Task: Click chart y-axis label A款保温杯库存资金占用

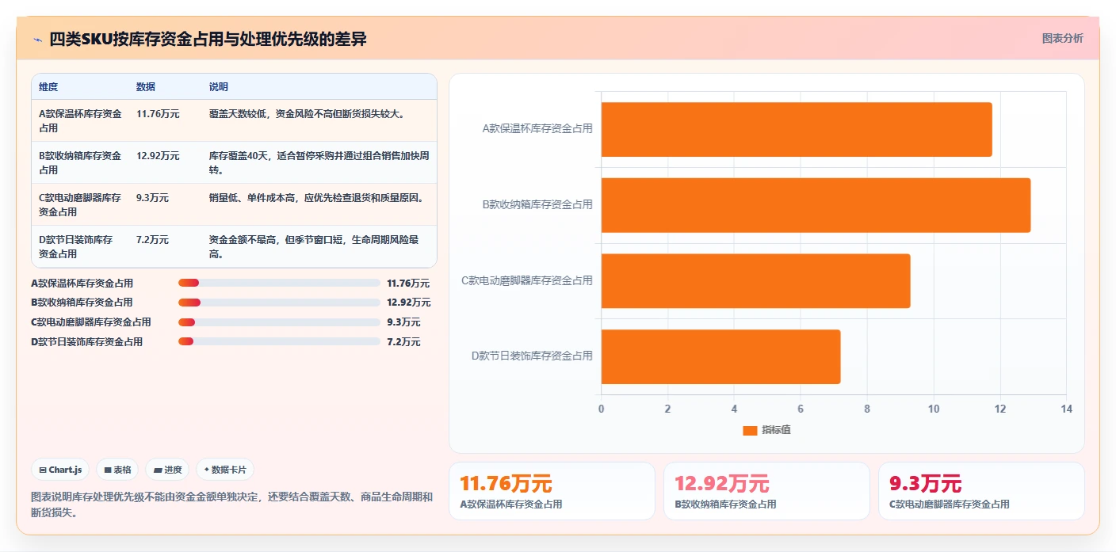Action: coord(537,128)
